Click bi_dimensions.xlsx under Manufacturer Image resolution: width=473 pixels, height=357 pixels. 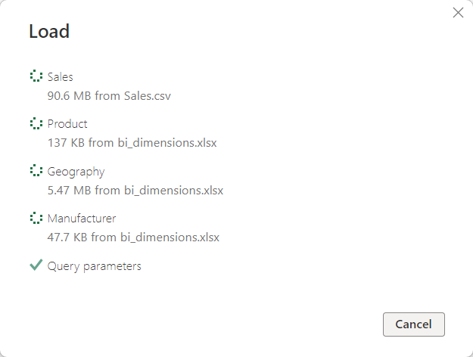pos(170,237)
